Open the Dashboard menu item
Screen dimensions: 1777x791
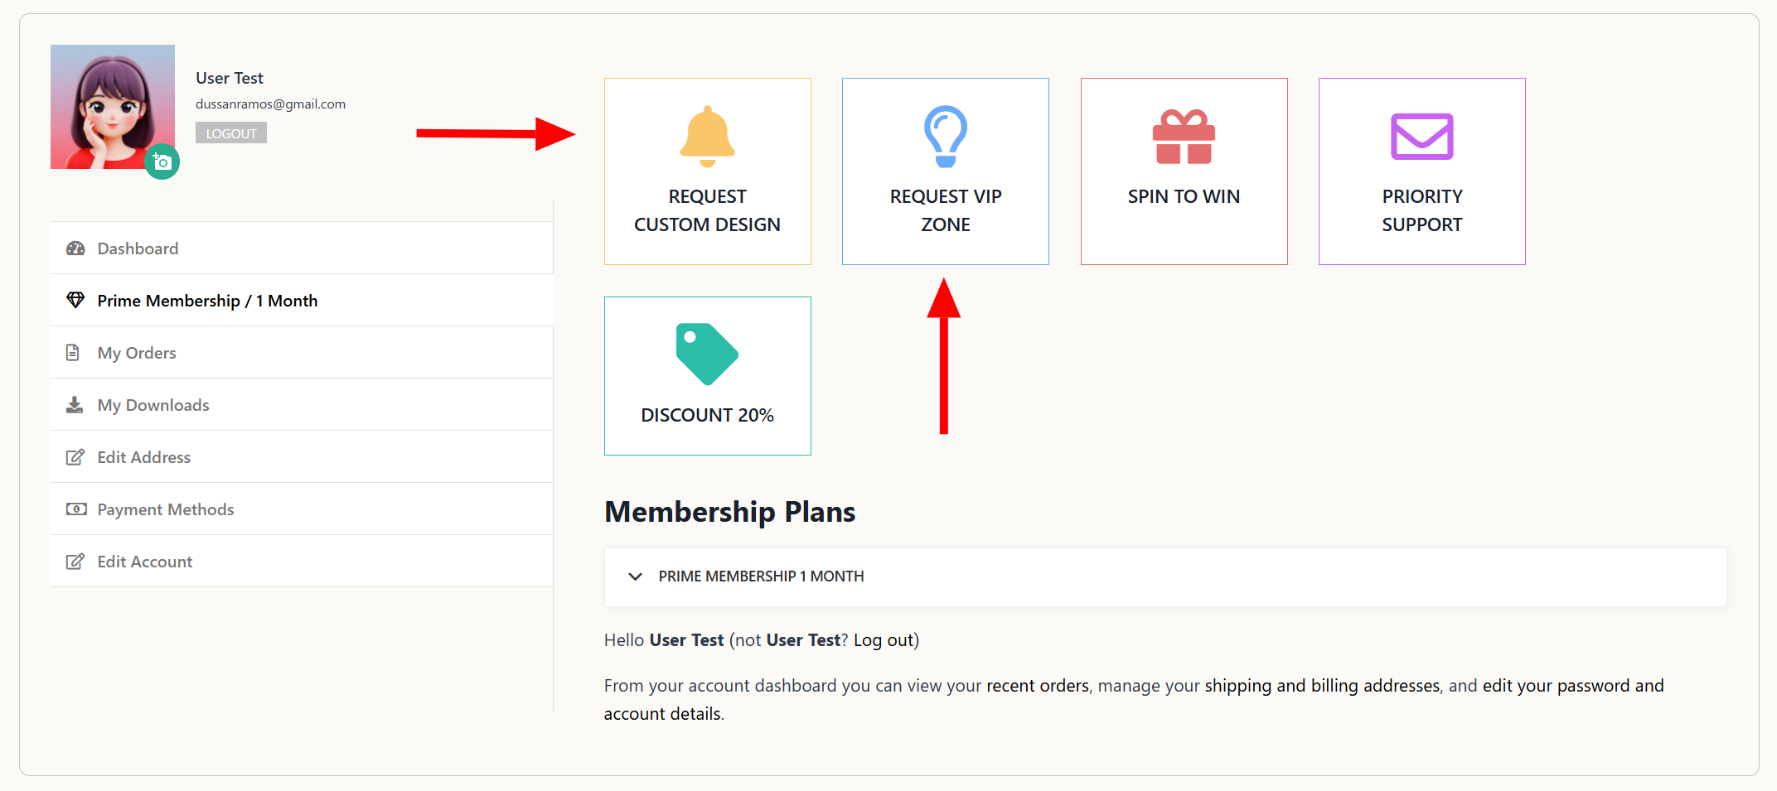pyautogui.click(x=138, y=248)
